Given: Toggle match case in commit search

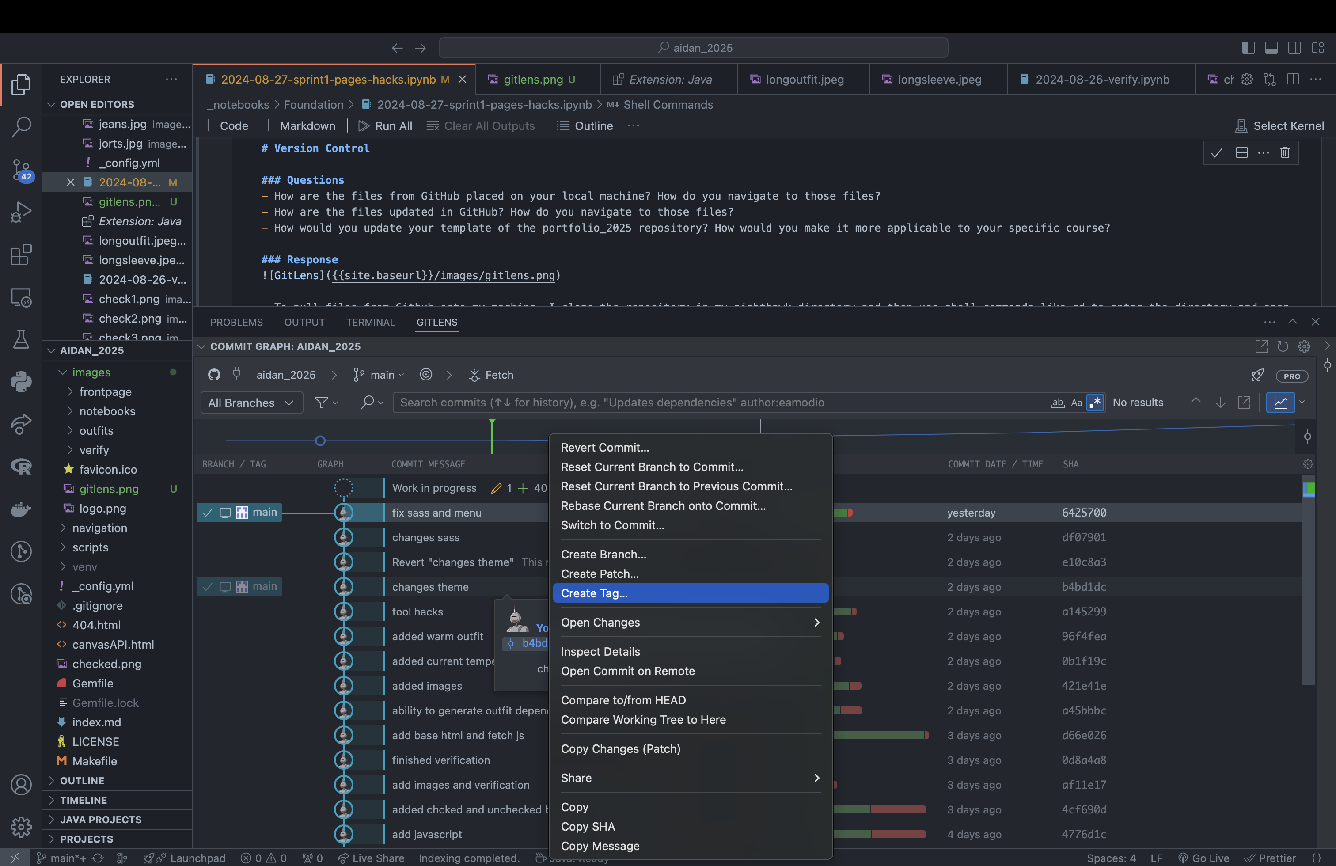Looking at the screenshot, I should coord(1076,403).
